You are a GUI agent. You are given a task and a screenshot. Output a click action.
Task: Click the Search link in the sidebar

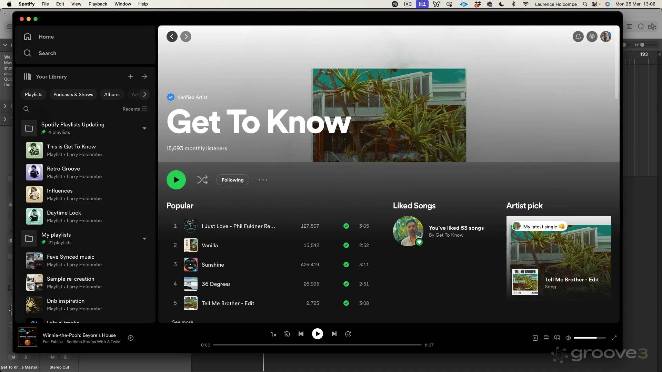47,53
